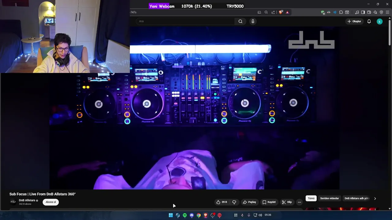Like the video with 39 B likes
This screenshot has width=392, height=220.
coord(222,202)
